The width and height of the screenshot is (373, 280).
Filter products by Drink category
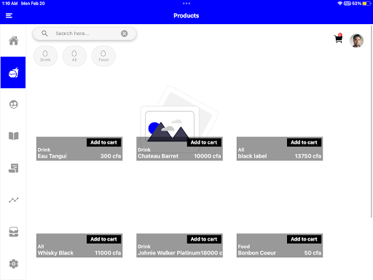pos(45,55)
